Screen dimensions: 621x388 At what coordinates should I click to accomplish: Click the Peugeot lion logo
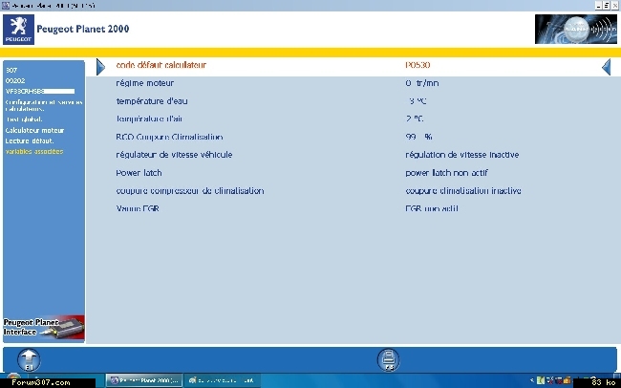coord(18,30)
